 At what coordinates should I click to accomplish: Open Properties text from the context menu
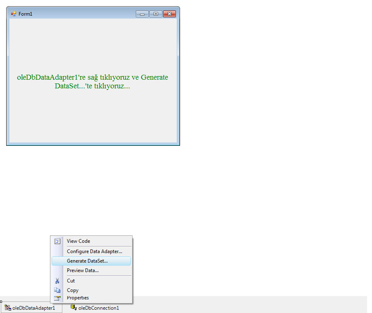78,298
